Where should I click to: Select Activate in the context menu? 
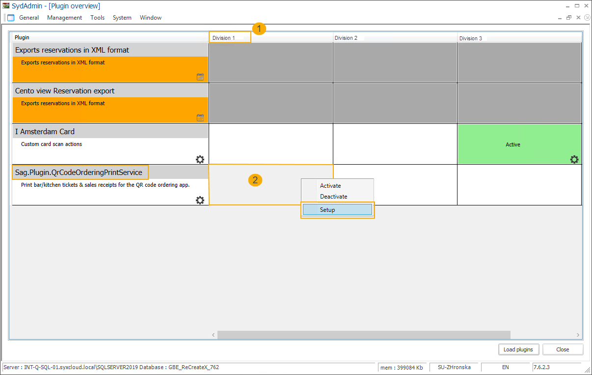pos(330,186)
